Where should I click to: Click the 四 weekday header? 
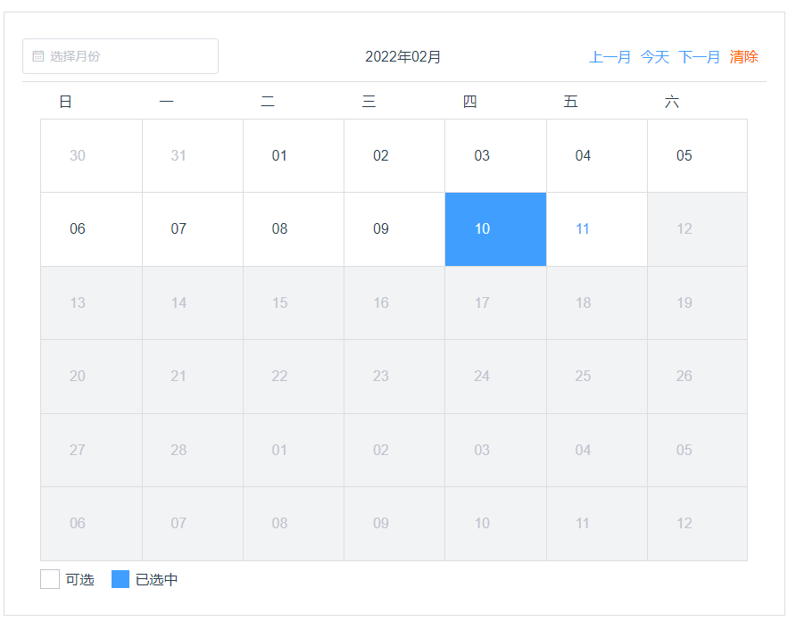[x=470, y=102]
